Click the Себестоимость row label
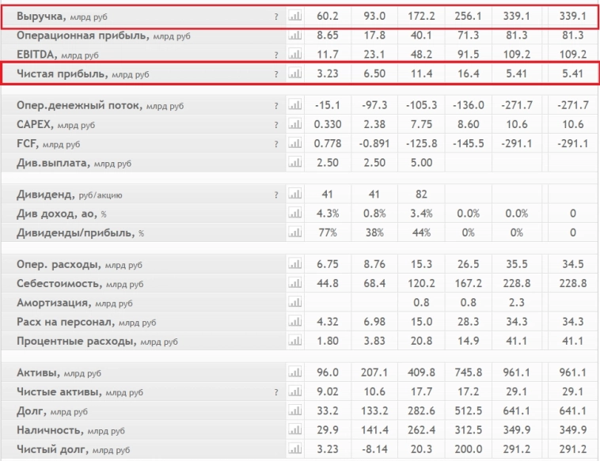 [80, 284]
